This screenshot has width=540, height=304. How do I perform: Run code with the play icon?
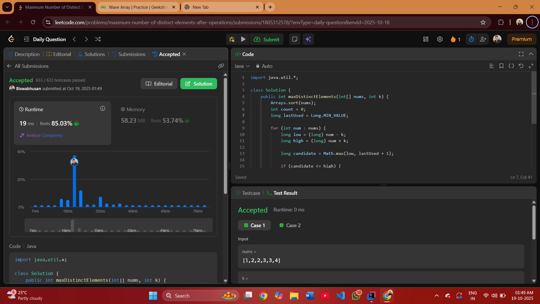pos(243,39)
